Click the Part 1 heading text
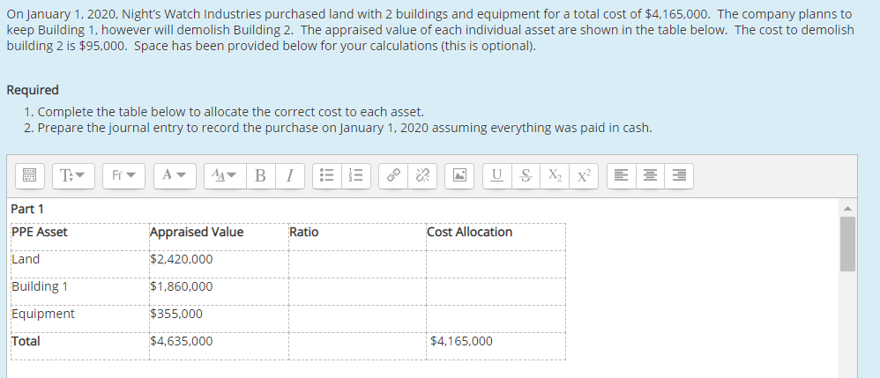The height and width of the screenshot is (378, 880). 27,209
